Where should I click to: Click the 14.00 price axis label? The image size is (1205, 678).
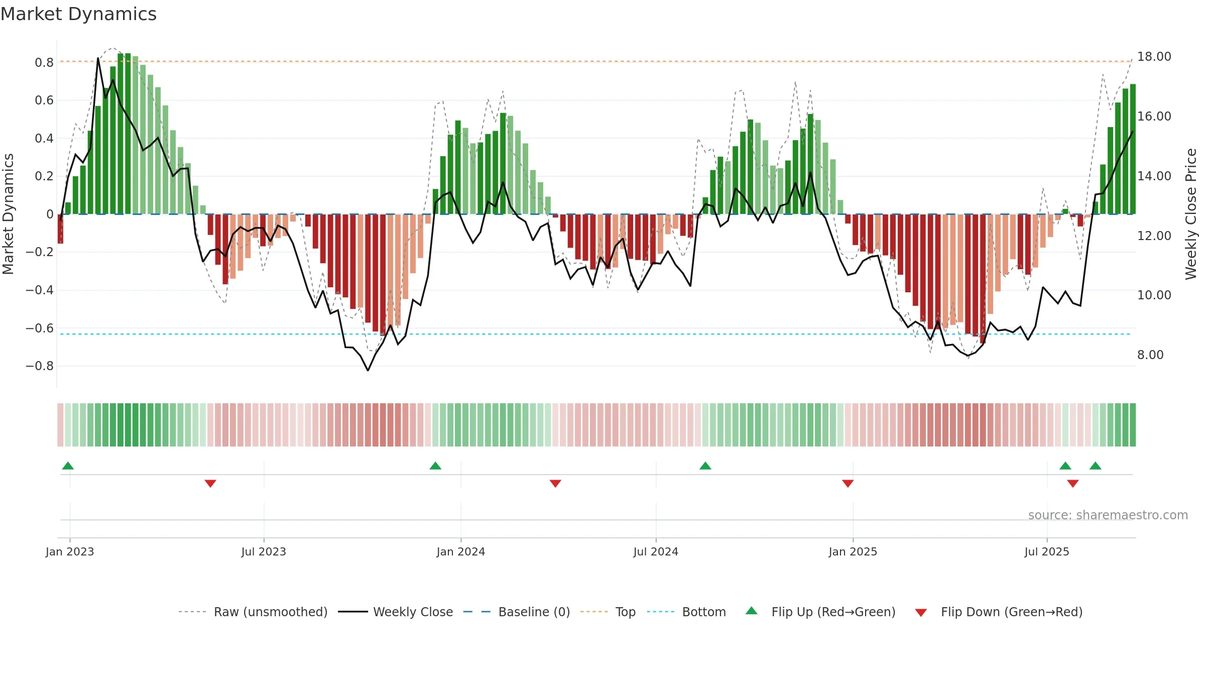1154,176
